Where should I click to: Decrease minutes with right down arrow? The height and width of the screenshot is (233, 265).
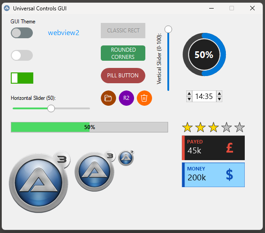(219, 99)
